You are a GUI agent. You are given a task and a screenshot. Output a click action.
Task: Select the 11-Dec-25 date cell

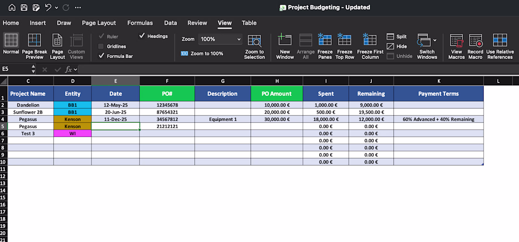point(116,119)
